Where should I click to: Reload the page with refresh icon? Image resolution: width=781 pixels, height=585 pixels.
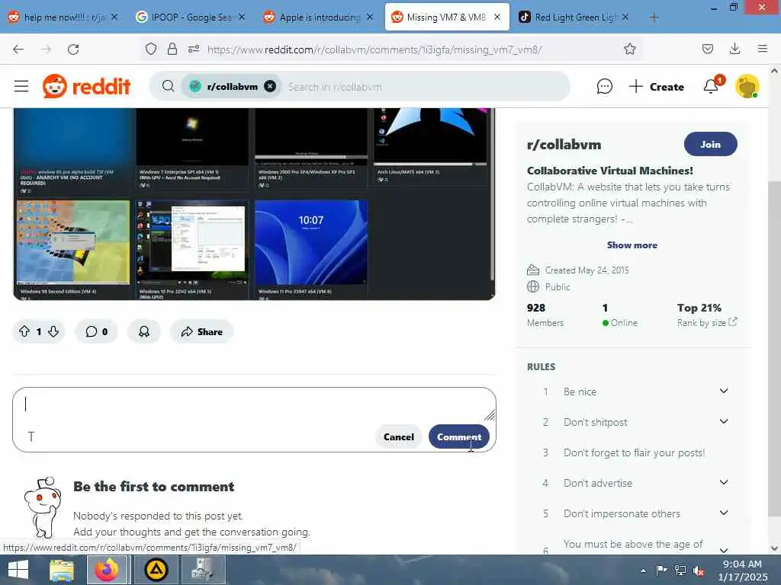[x=73, y=50]
